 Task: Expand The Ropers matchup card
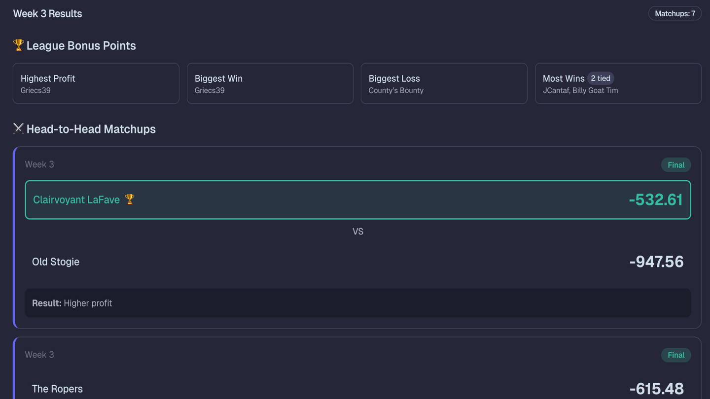358,354
